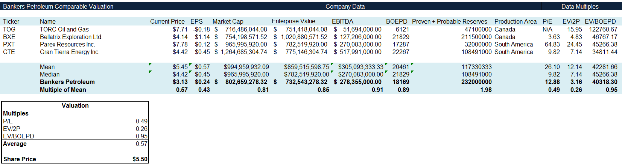Click the Production Area column header

coord(515,21)
